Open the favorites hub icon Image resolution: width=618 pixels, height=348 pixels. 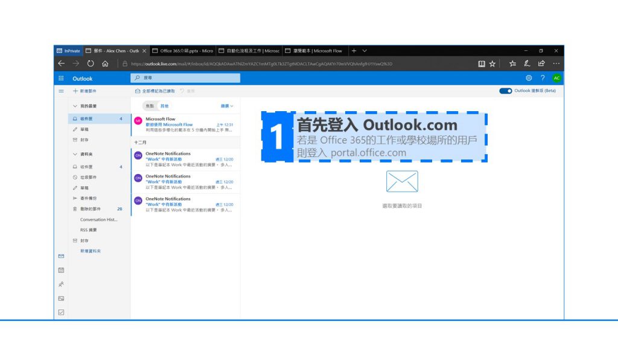pyautogui.click(x=512, y=63)
